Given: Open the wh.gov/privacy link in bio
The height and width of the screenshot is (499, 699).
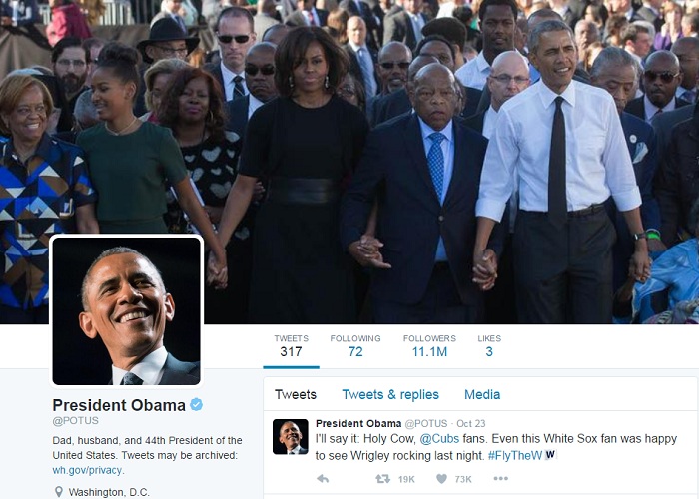Looking at the screenshot, I should 87,470.
